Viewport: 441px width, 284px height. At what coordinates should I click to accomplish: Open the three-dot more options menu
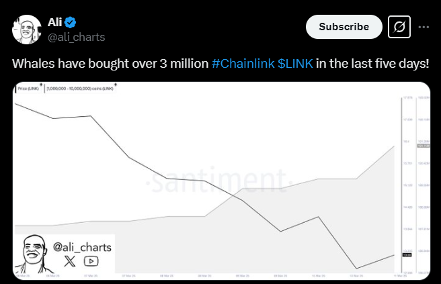424,27
